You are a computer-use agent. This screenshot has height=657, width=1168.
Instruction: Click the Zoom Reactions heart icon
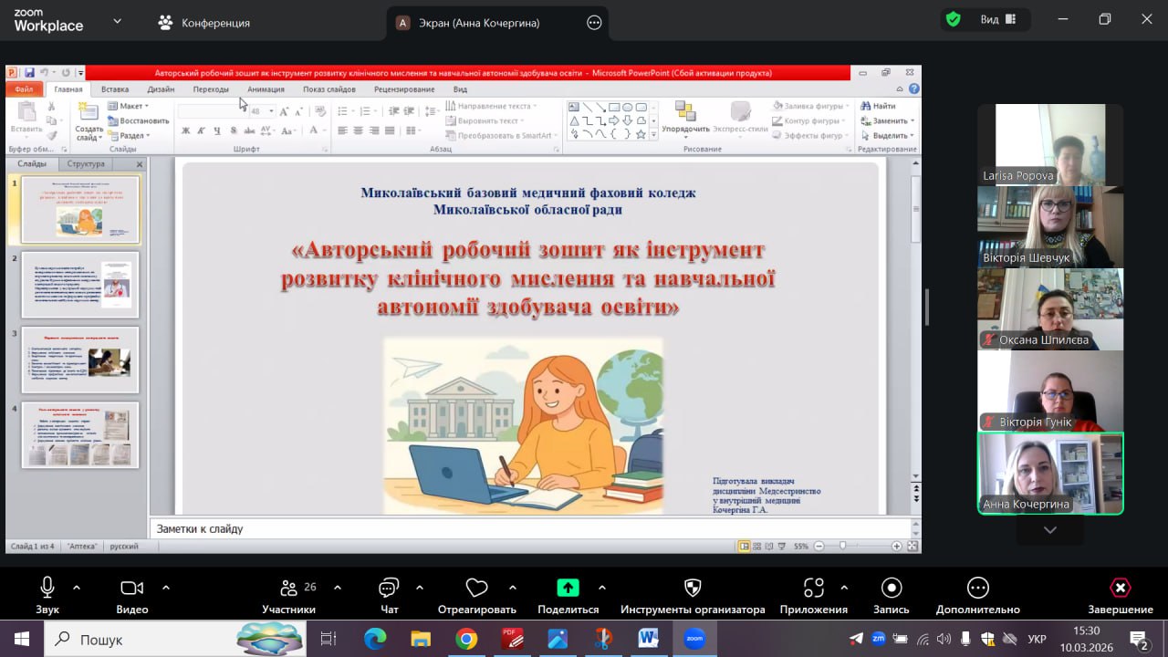[x=476, y=589]
